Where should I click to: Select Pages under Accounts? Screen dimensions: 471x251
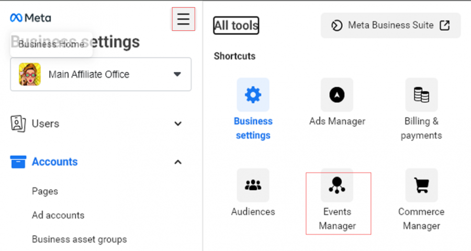[x=45, y=191]
